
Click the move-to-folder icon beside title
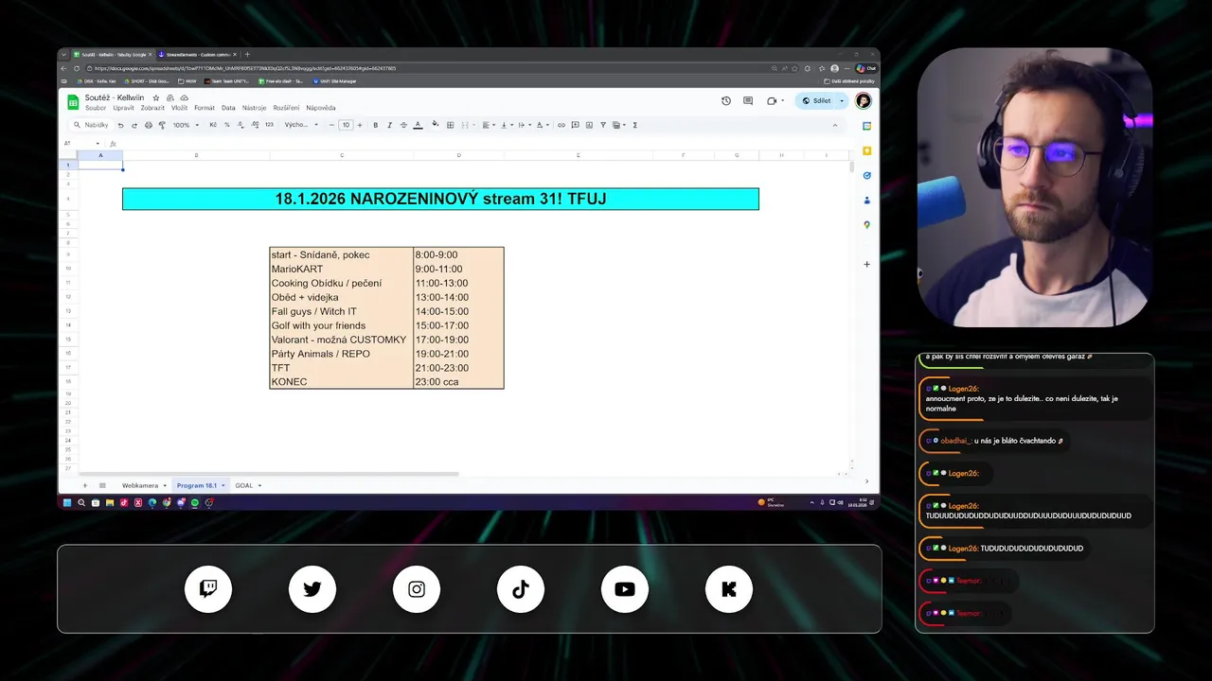pos(170,97)
